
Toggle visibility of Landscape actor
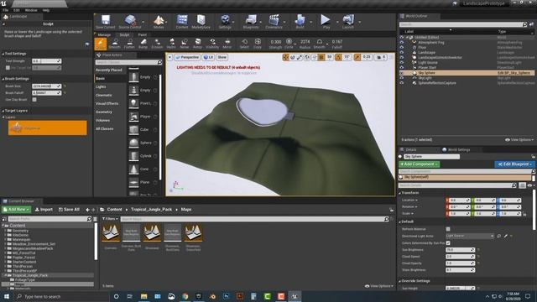coord(402,52)
